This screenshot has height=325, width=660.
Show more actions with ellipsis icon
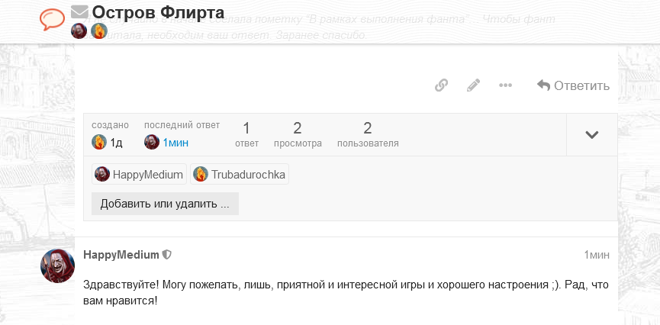[506, 85]
